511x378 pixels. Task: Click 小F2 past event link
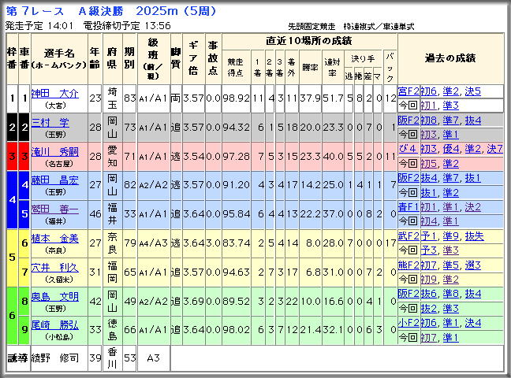[408, 323]
